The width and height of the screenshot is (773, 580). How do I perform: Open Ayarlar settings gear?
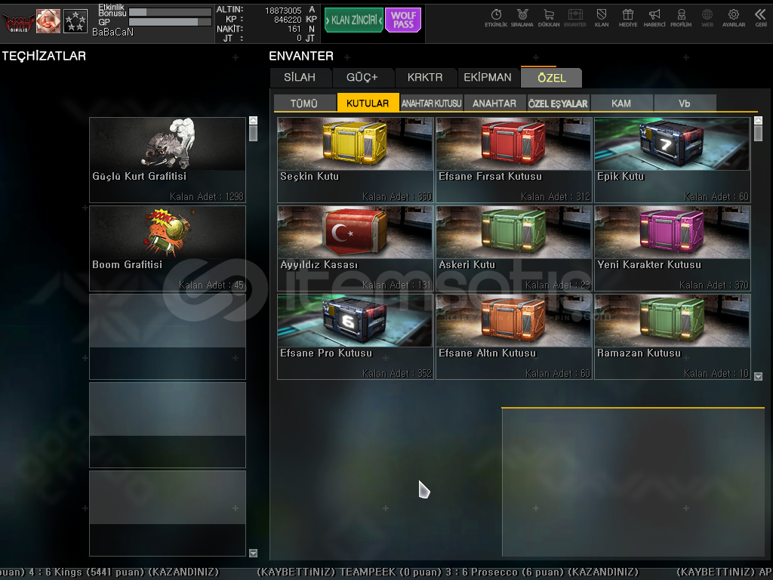[733, 17]
